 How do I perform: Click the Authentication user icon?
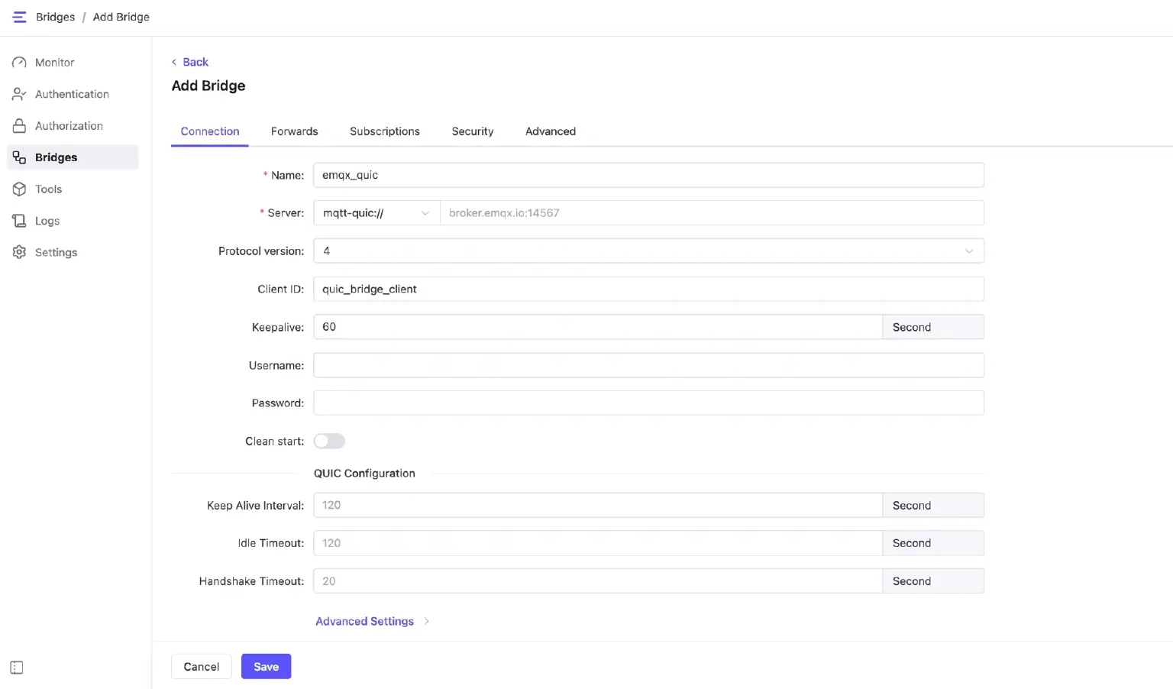click(x=19, y=94)
